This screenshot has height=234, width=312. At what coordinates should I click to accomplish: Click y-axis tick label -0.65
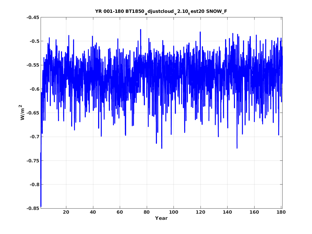pos(33,113)
